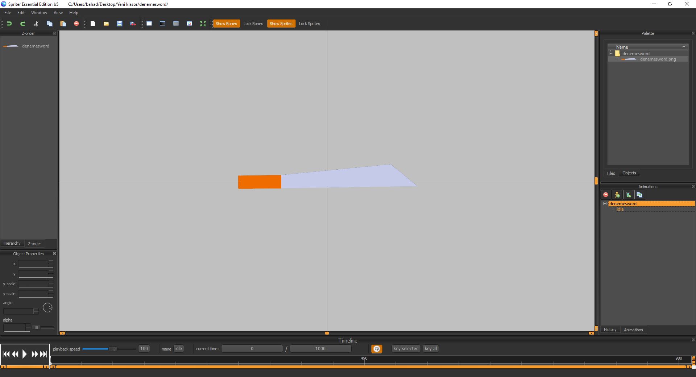Toggle the Lock Bones button
This screenshot has height=377, width=696.
[x=253, y=24]
